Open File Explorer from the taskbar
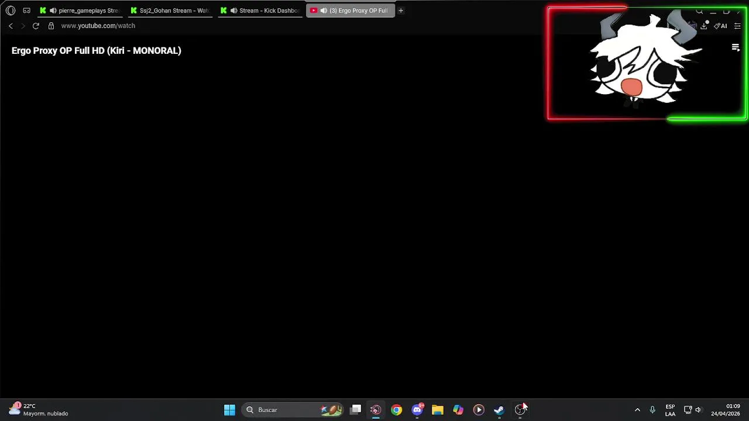This screenshot has width=749, height=421. (x=438, y=410)
